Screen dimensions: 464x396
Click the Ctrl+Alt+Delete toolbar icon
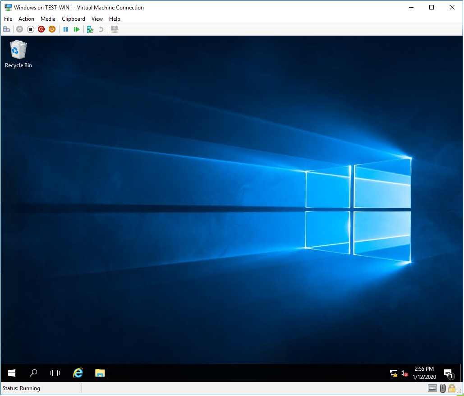[x=6, y=29]
